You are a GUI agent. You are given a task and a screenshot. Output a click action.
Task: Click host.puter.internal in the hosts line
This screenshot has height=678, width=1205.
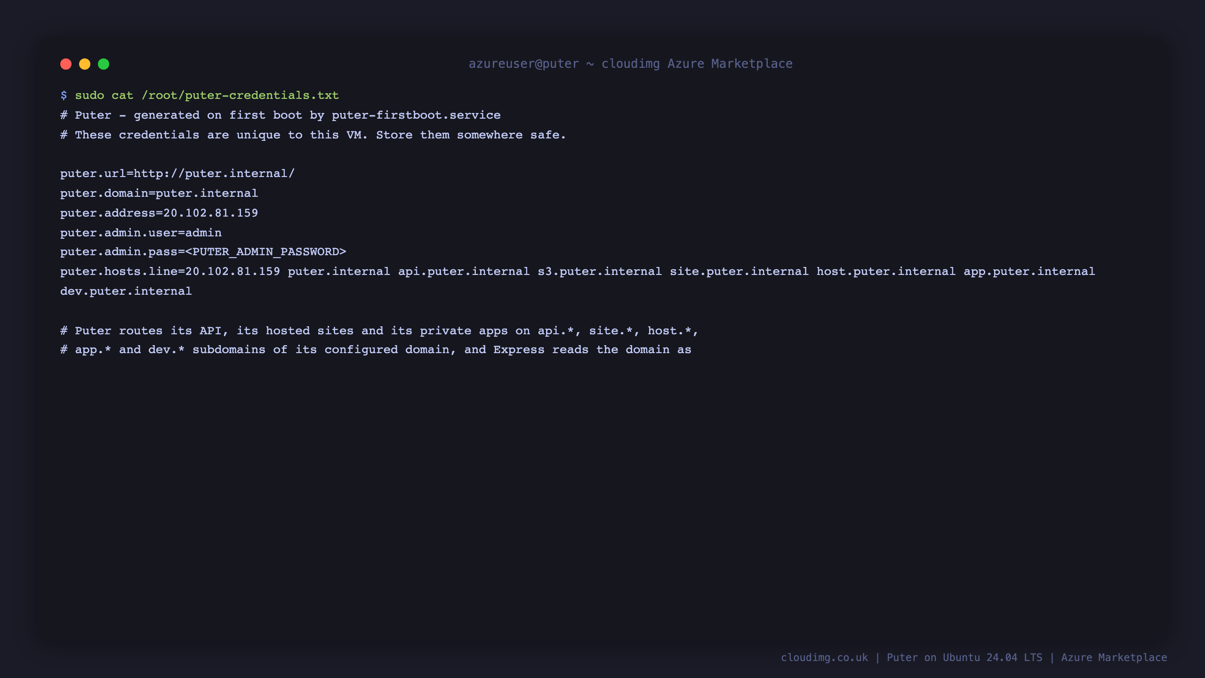886,271
